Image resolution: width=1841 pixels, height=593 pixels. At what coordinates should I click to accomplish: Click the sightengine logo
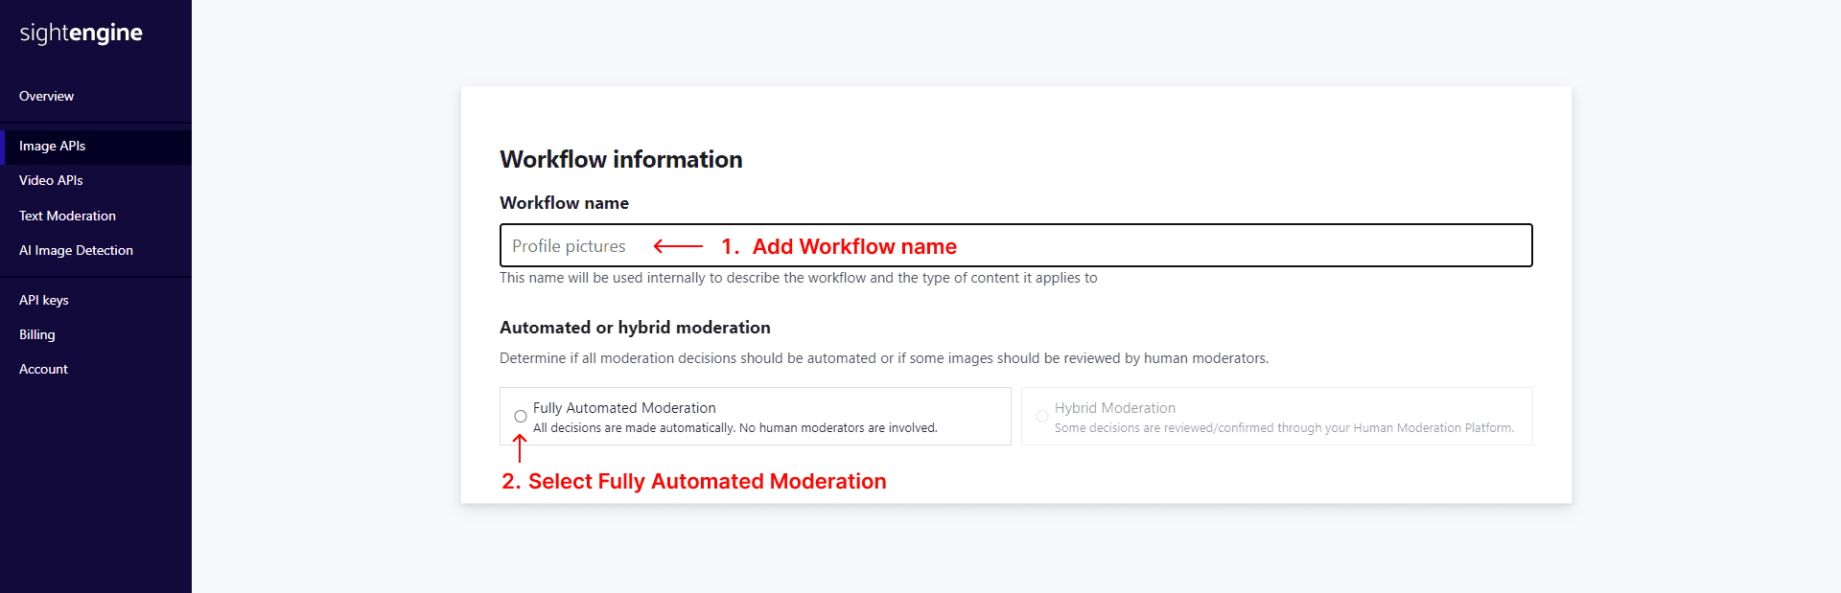coord(81,34)
